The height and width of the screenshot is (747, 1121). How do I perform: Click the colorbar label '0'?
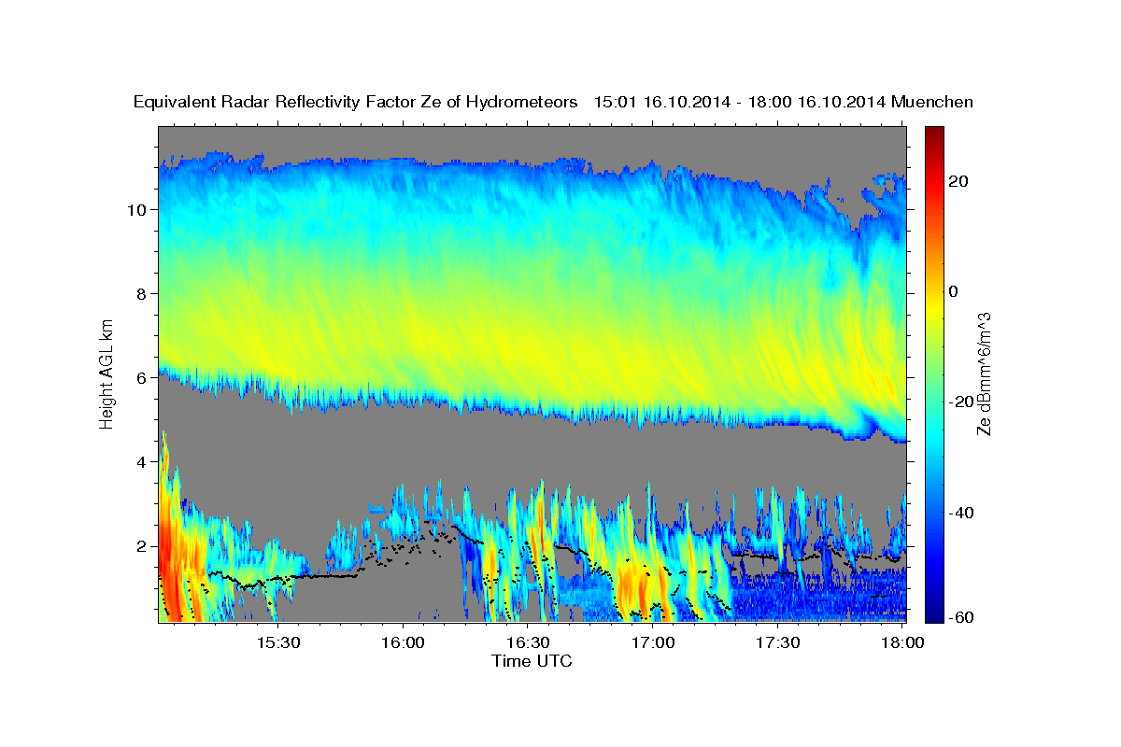click(x=955, y=291)
